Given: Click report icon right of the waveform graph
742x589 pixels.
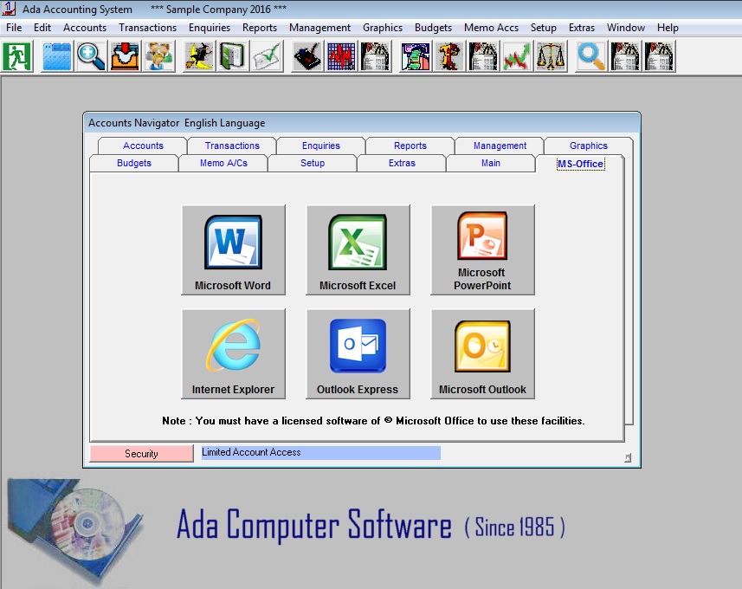Looking at the screenshot, I should (375, 56).
